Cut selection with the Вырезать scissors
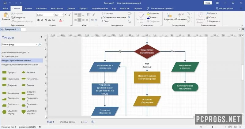This screenshot has height=129, width=245. tap(12, 13)
